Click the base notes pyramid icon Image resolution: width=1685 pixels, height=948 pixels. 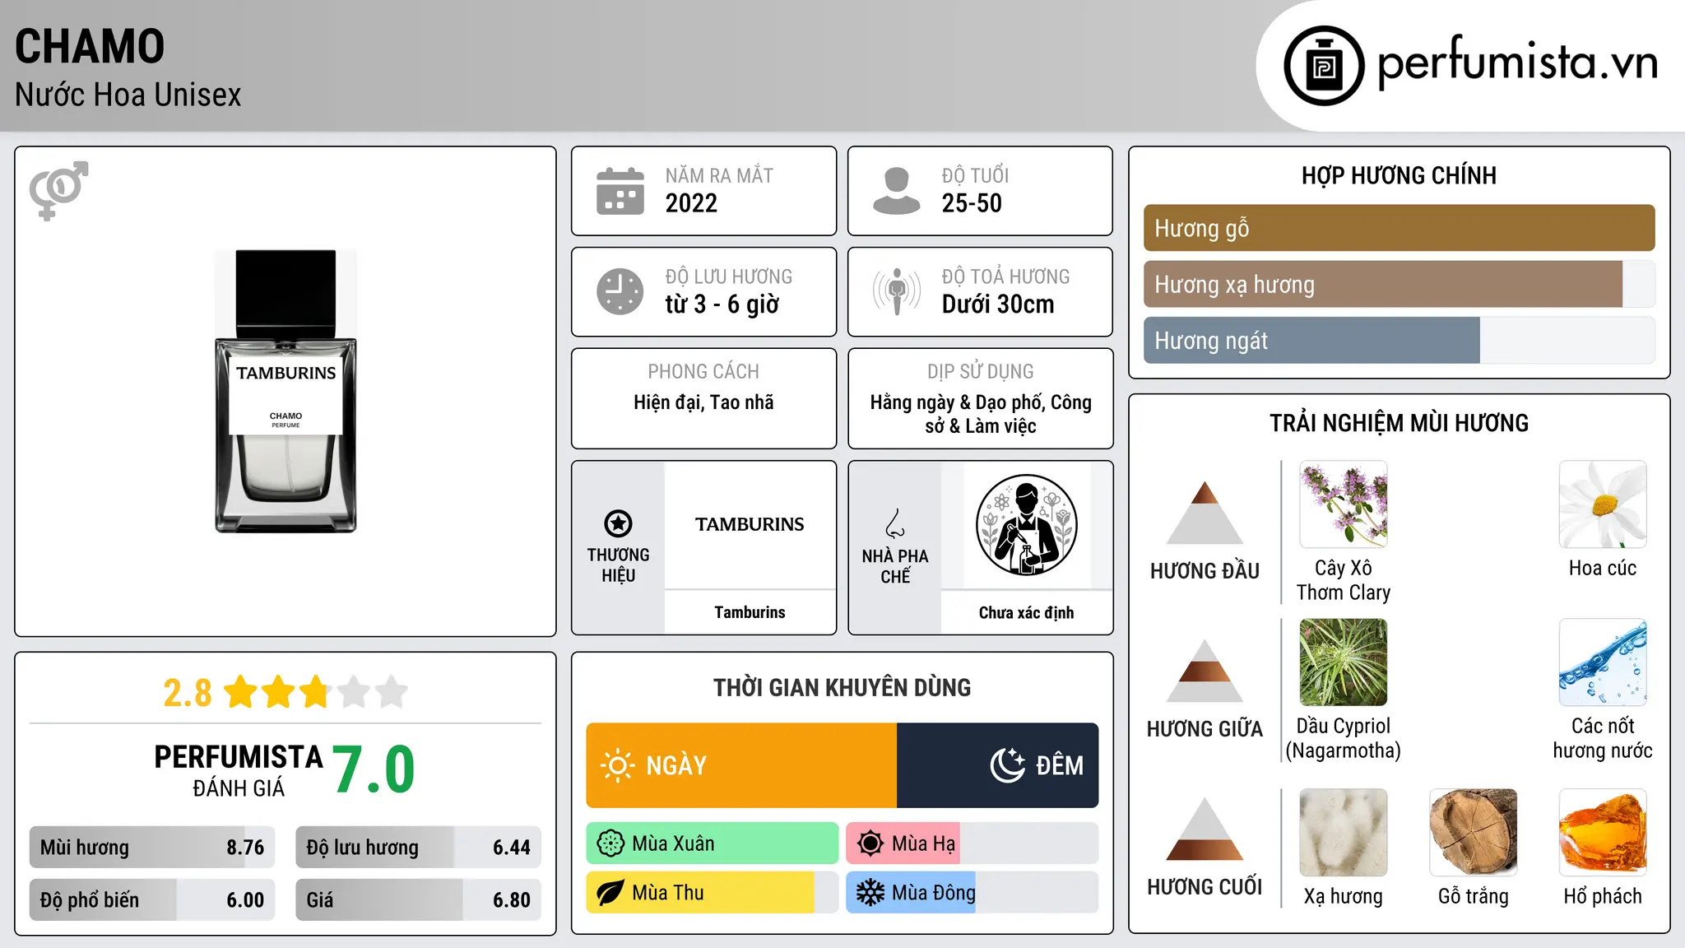(x=1205, y=829)
